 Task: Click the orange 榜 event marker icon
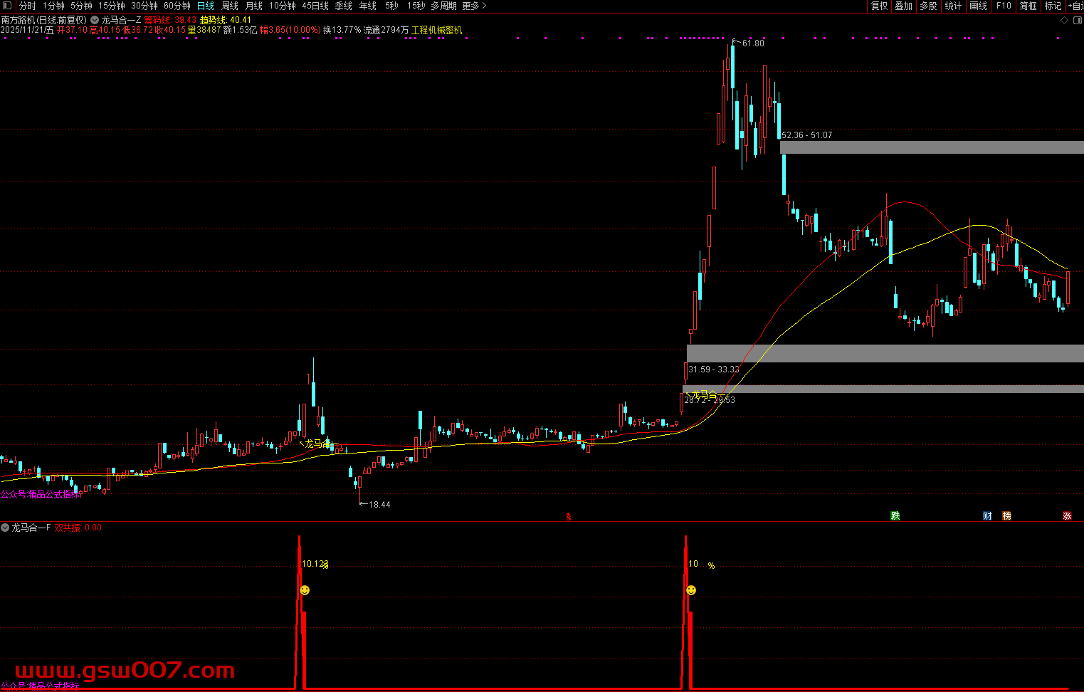(x=1006, y=516)
